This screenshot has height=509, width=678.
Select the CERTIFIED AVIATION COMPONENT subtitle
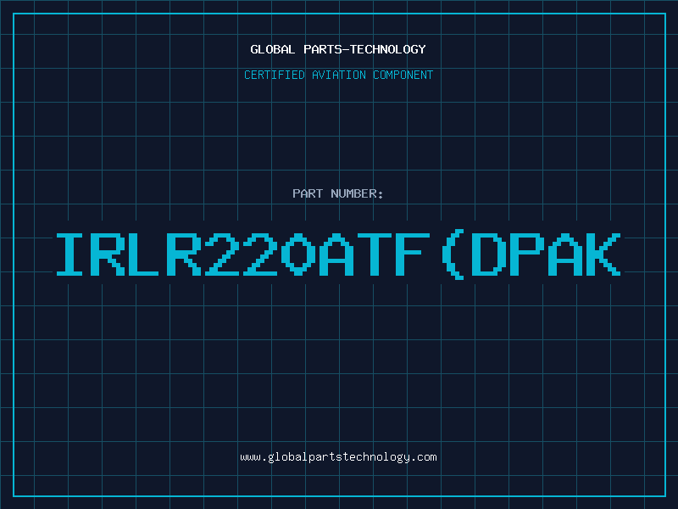338,75
